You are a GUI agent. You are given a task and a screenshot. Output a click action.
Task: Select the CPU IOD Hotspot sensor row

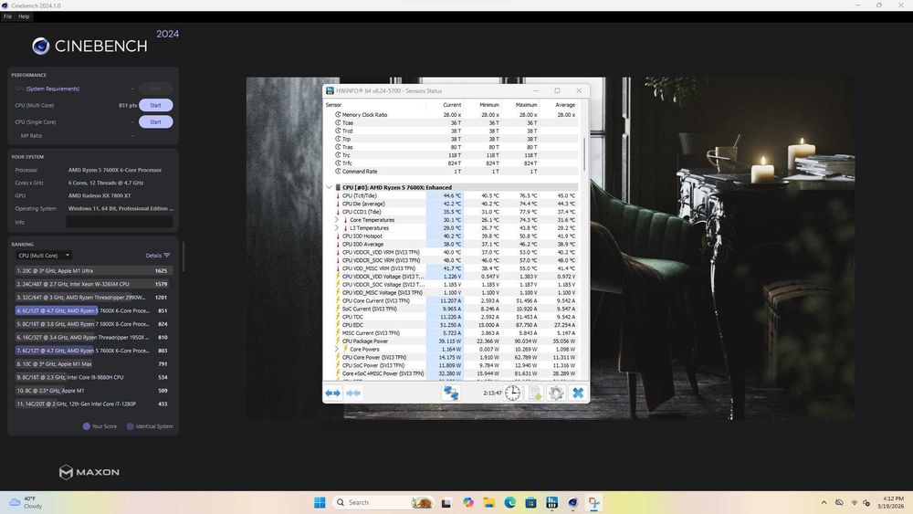click(452, 236)
